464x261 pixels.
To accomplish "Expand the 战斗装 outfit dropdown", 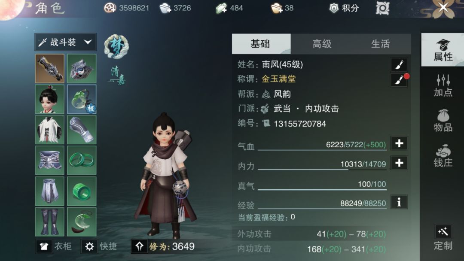I will tap(66, 42).
